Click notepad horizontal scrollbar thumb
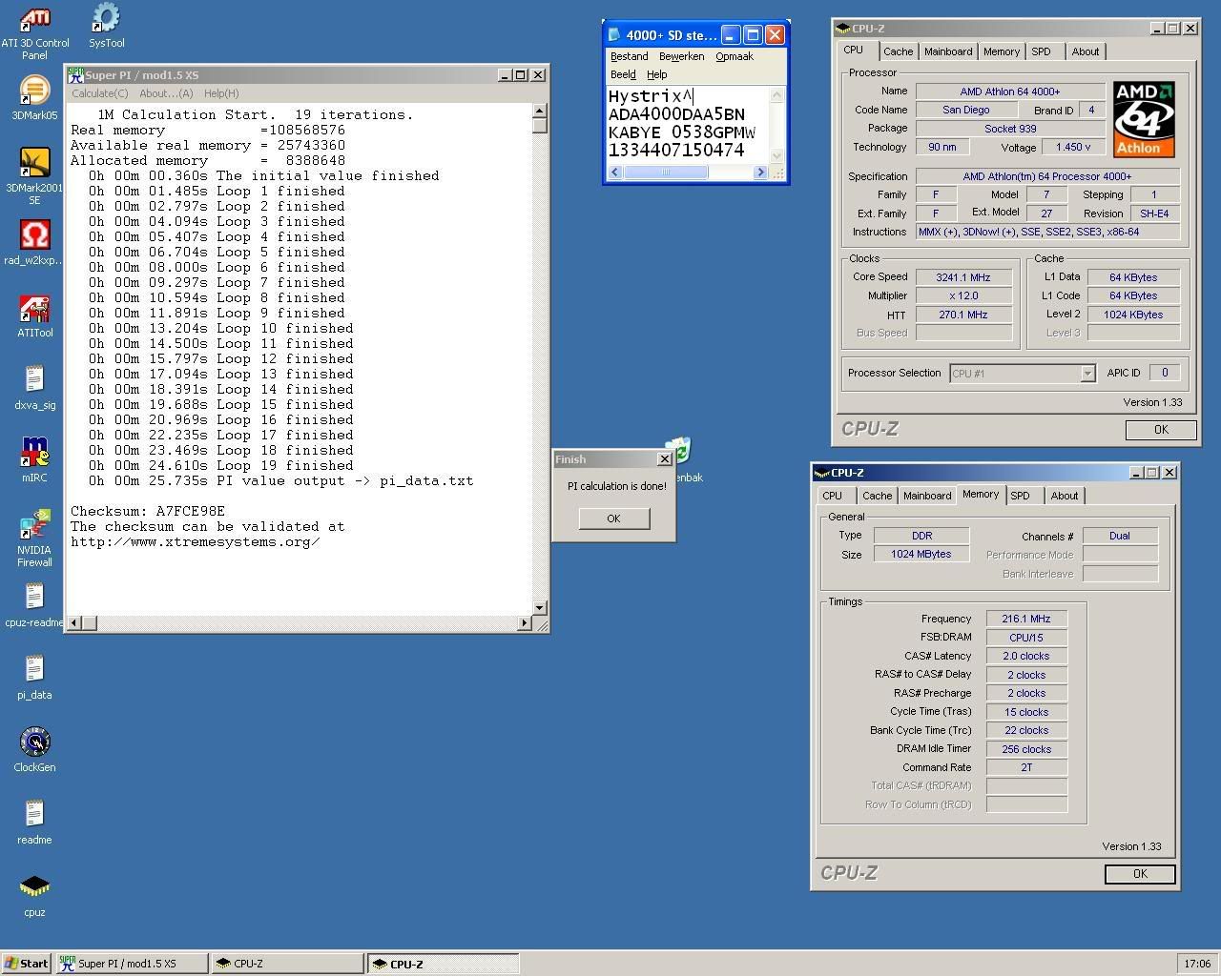This screenshot has height=976, width=1221. [666, 173]
